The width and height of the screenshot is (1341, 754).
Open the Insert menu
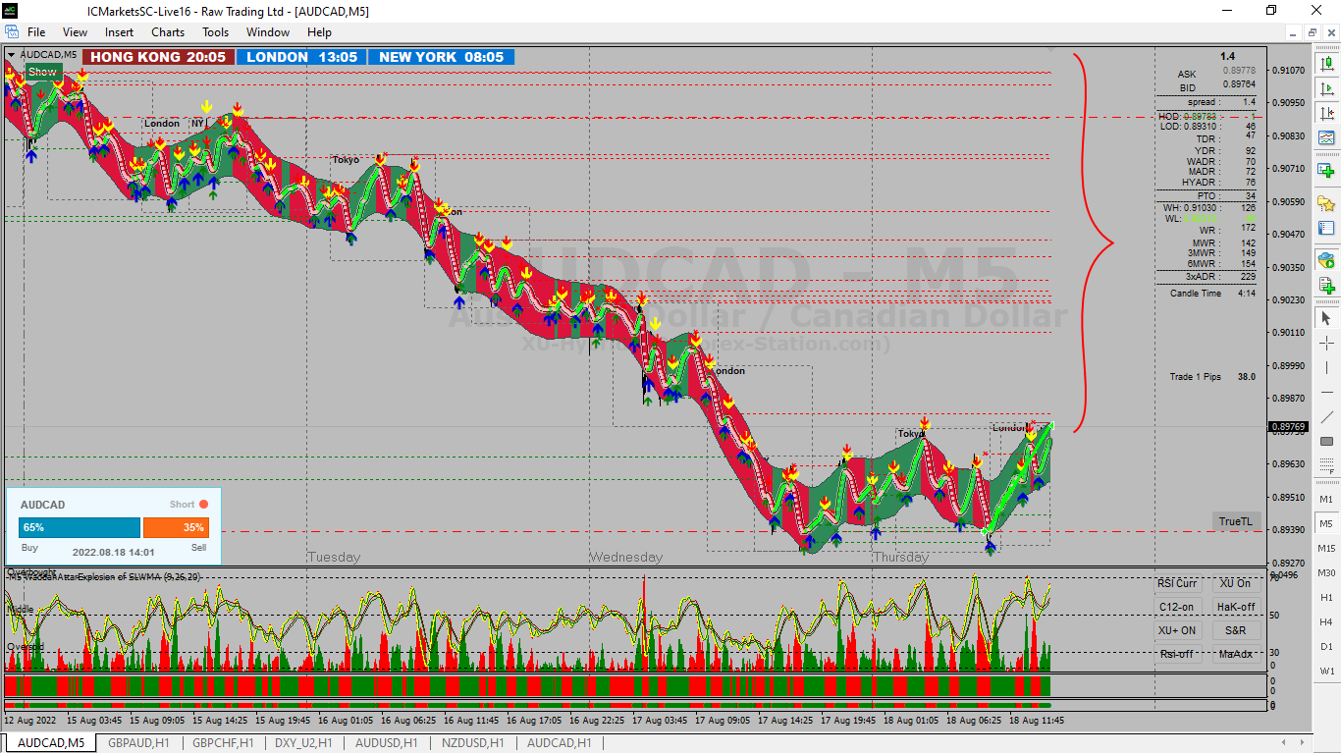coord(120,32)
